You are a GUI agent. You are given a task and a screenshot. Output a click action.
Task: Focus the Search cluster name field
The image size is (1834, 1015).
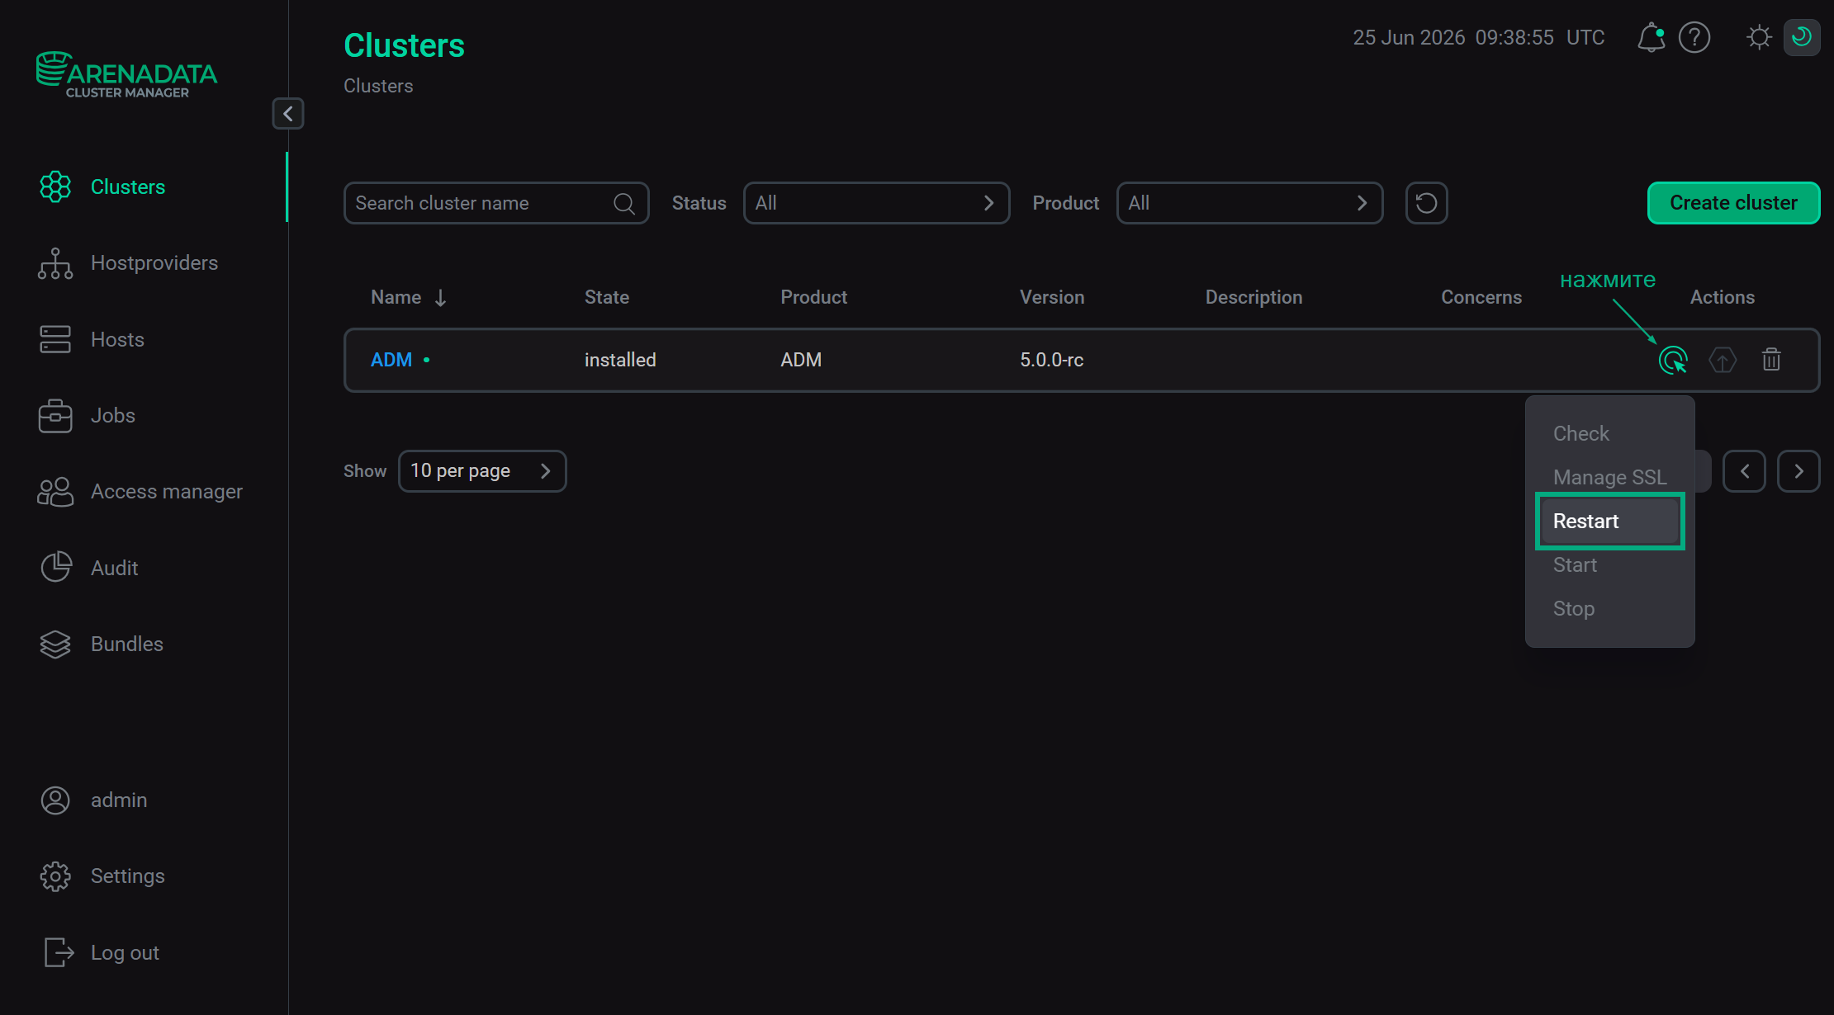coord(495,203)
